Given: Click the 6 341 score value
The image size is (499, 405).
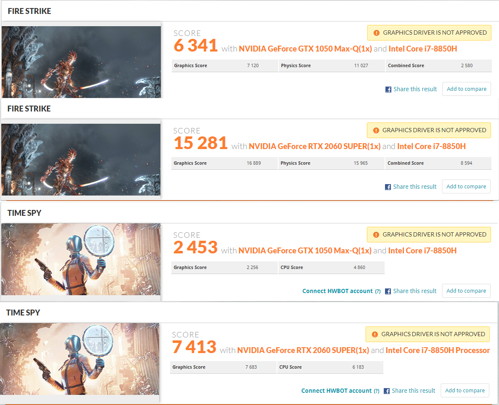Looking at the screenshot, I should 196,46.
